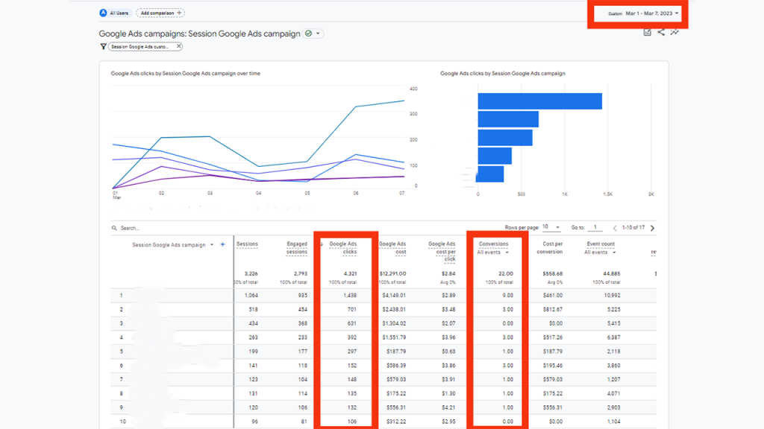Click the row 4 event count 6,387
This screenshot has width=764, height=429.
[x=613, y=337]
